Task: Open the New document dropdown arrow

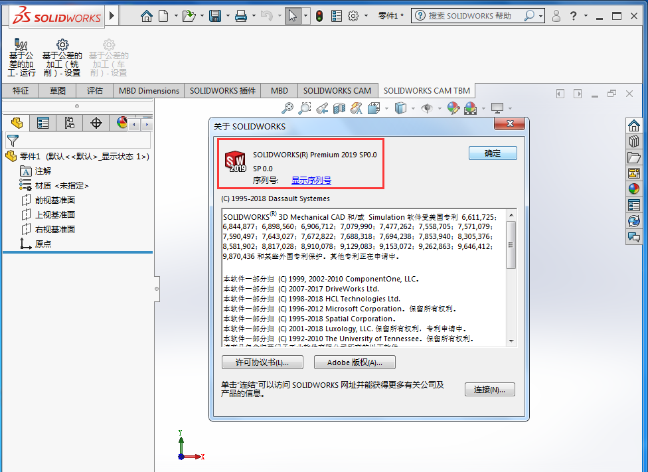Action: click(176, 16)
